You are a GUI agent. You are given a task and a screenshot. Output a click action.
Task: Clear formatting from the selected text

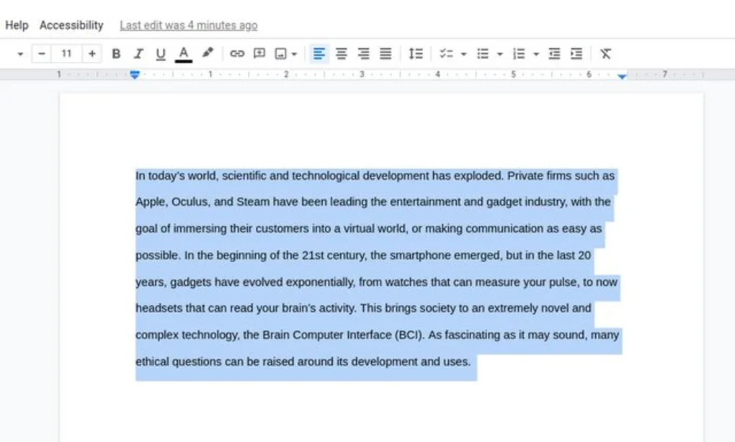[605, 54]
